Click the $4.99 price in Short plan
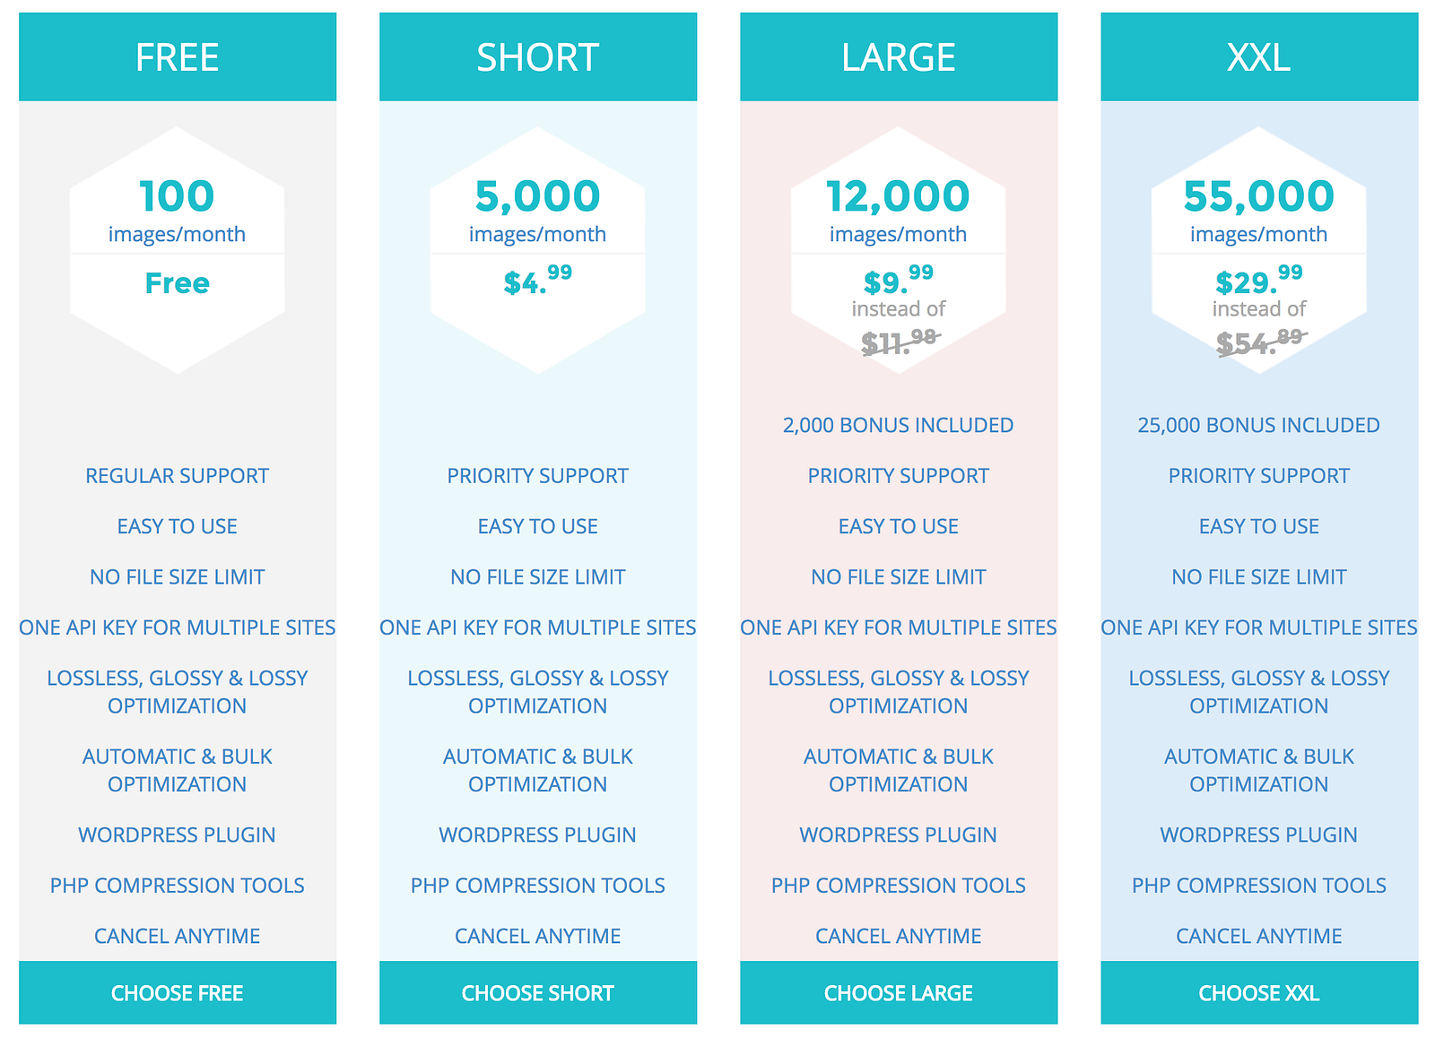This screenshot has height=1038, width=1435. point(537,281)
